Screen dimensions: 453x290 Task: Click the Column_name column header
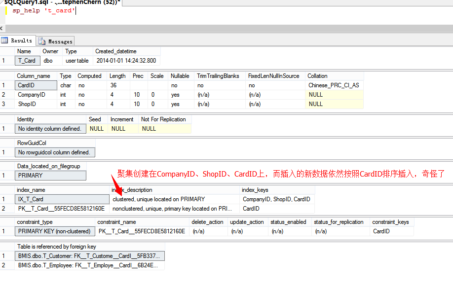tap(34, 76)
